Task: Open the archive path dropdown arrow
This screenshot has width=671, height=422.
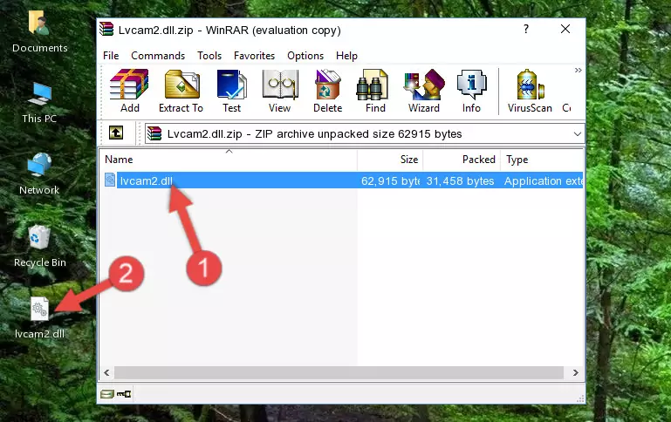Action: (578, 134)
